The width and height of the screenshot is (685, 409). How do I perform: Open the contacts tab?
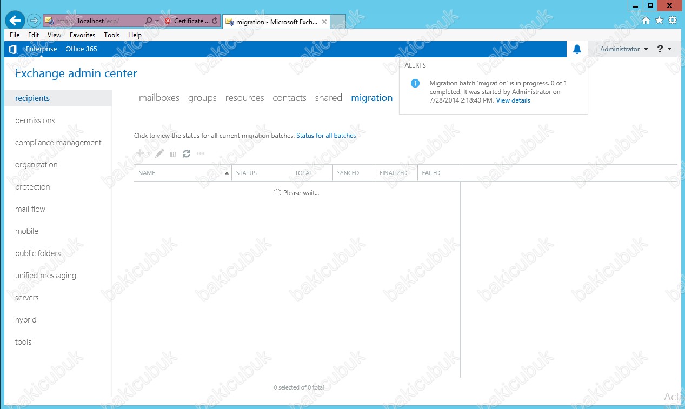[x=289, y=98]
